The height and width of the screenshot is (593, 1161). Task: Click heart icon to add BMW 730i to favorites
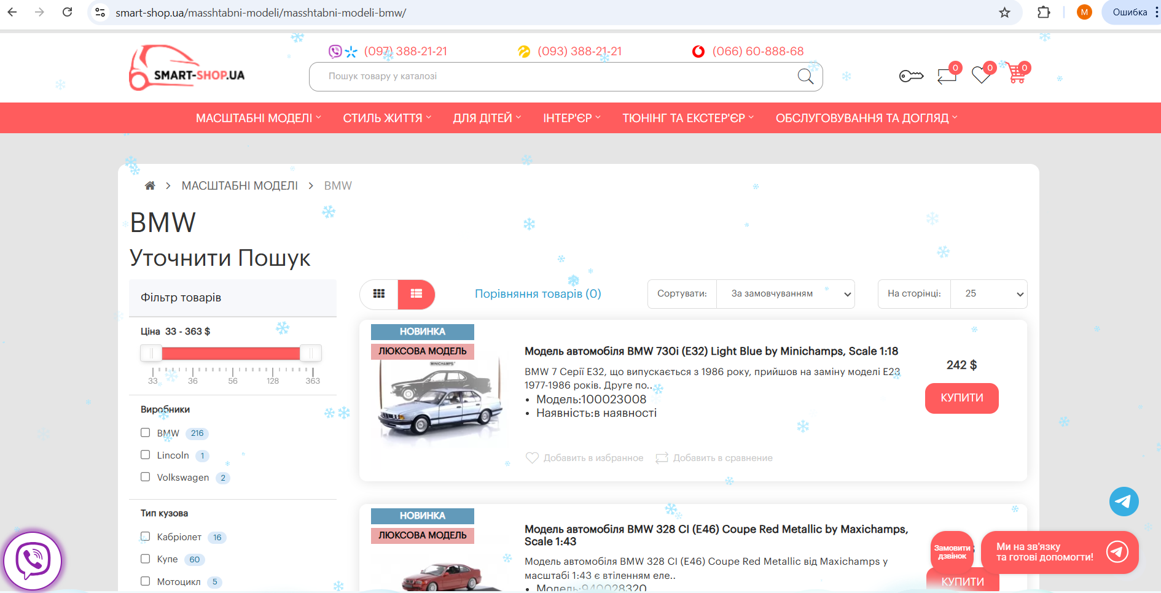532,458
